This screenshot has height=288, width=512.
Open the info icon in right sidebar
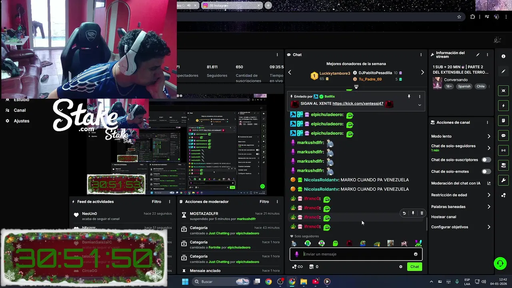click(503, 56)
